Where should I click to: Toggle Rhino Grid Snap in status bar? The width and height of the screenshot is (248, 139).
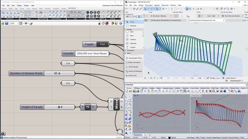tap(190, 137)
